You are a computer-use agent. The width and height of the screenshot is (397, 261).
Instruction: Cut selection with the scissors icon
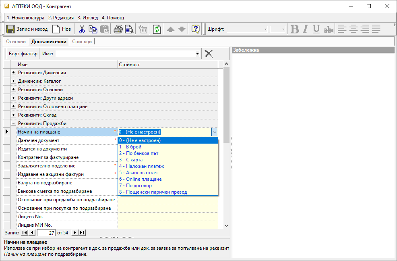click(x=82, y=29)
